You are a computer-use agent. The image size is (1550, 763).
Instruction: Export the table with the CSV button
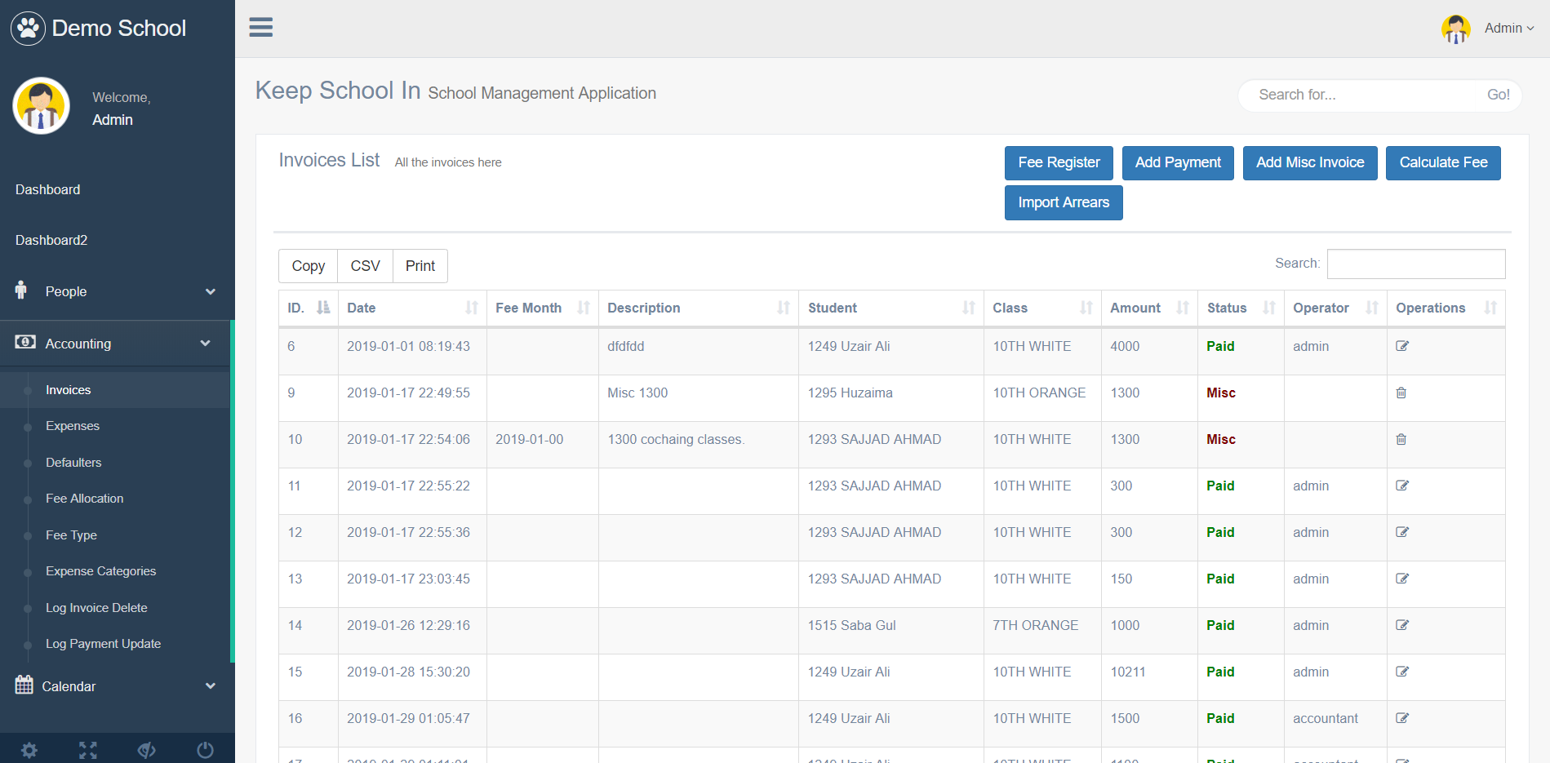coord(365,266)
